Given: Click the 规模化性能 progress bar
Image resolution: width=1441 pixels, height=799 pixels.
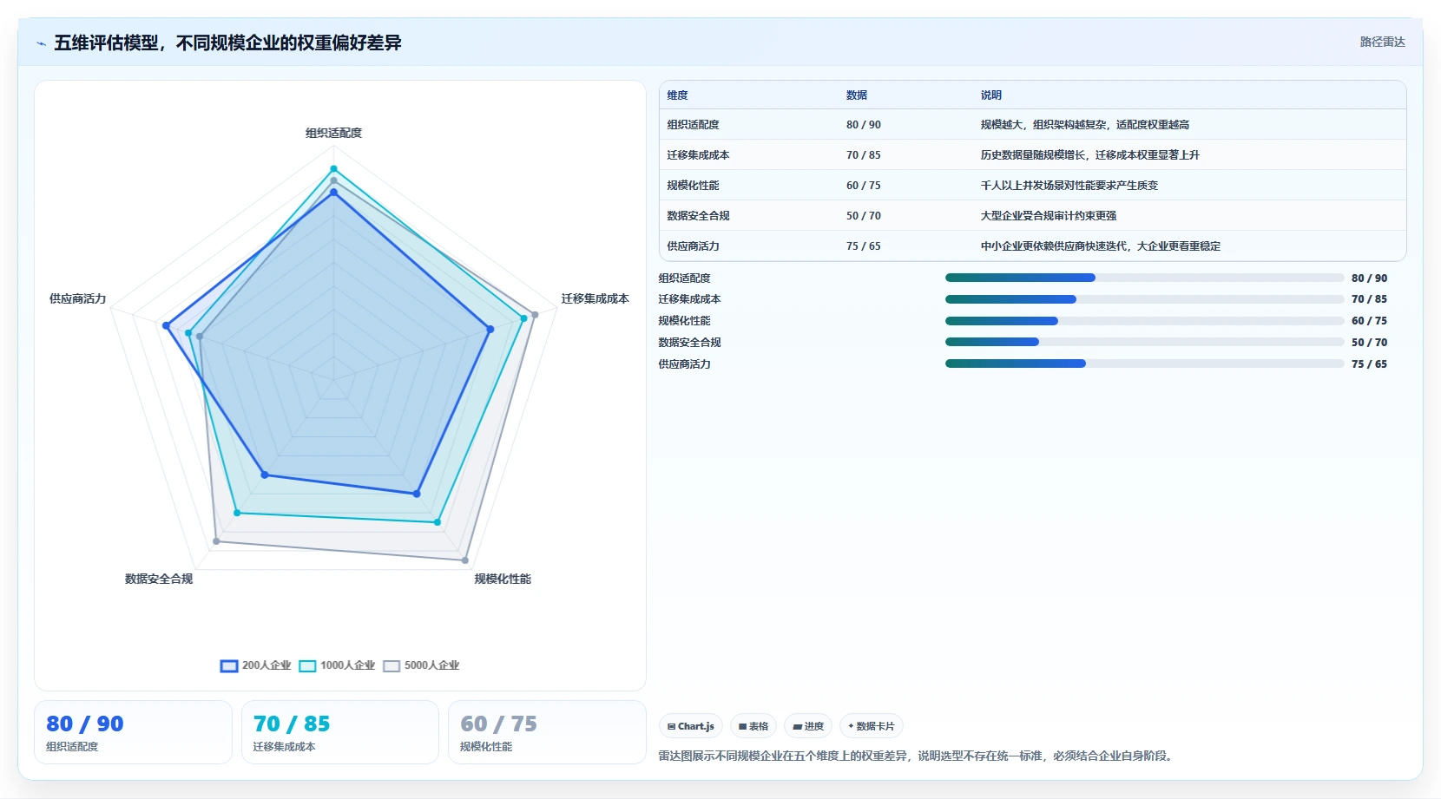Looking at the screenshot, I should (x=1144, y=321).
